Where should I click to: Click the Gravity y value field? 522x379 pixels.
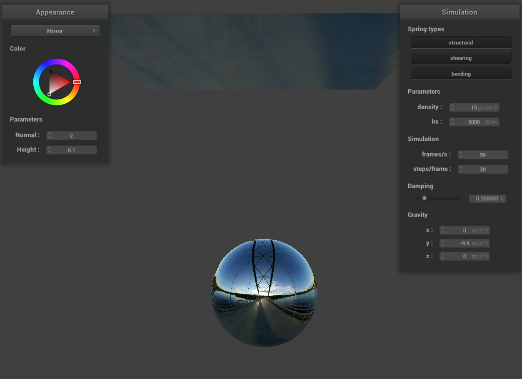[465, 243]
